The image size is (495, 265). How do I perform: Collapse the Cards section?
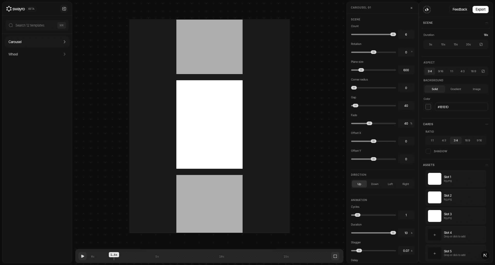pos(487,124)
